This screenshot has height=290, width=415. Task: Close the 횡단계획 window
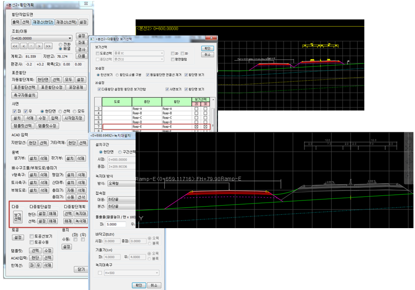(x=86, y=4)
